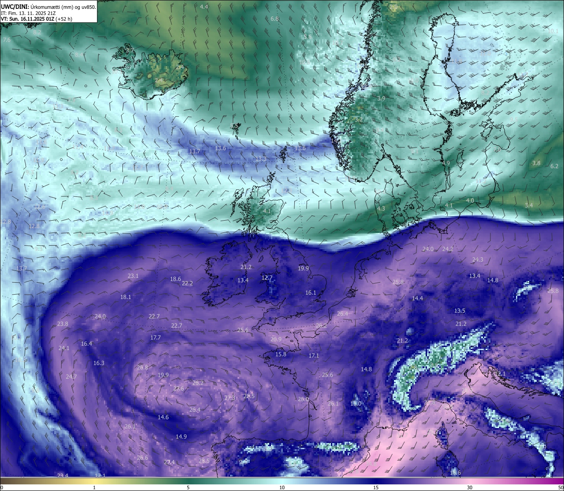
Task: Click the 3.2 value over Norway
Action: pyautogui.click(x=359, y=119)
